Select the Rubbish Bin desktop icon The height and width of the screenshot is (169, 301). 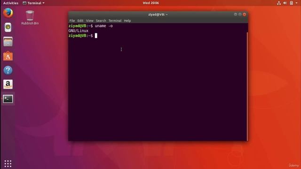(30, 18)
